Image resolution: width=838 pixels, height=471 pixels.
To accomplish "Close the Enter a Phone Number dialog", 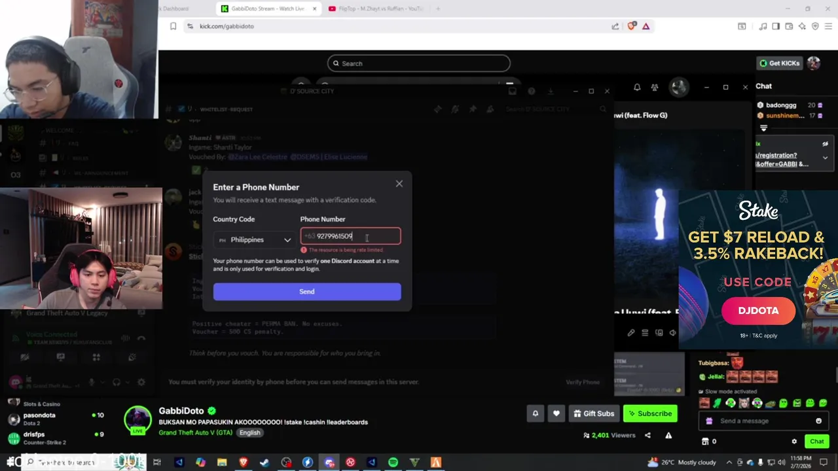I will pyautogui.click(x=399, y=184).
